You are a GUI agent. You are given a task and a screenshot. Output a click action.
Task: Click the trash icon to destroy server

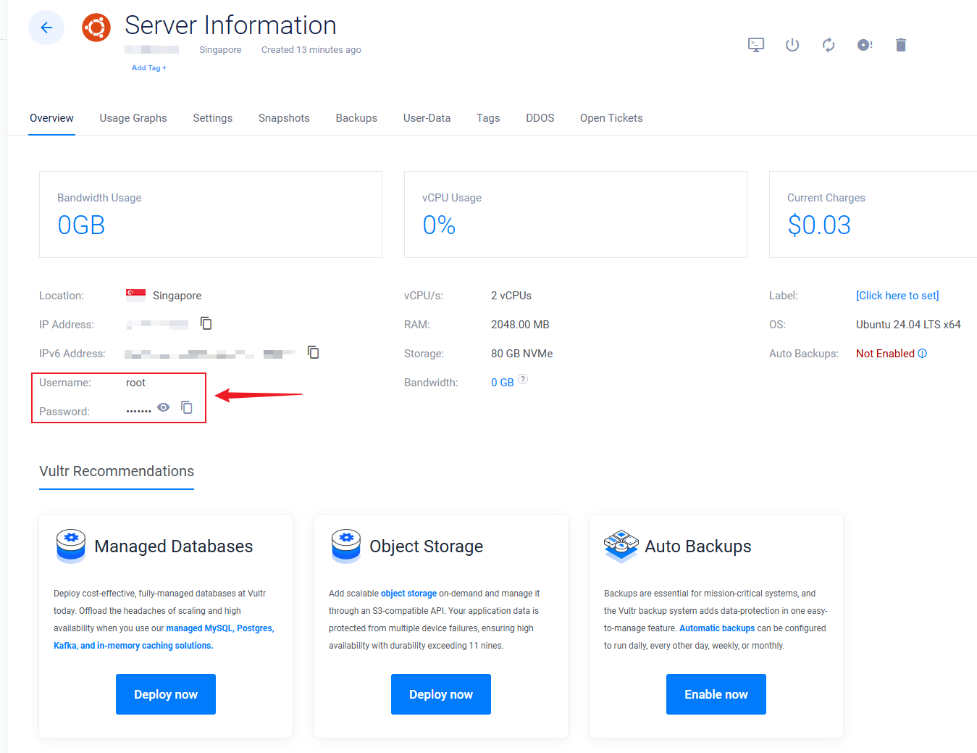(x=901, y=45)
